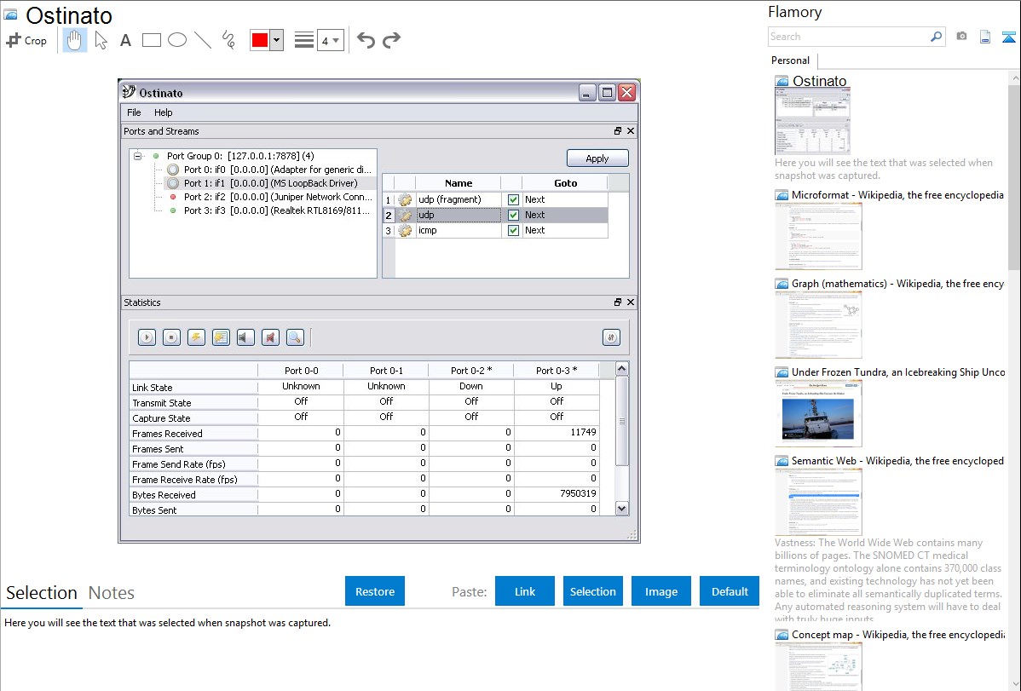Click the stop transmit icon
This screenshot has height=691, width=1021.
tap(171, 337)
